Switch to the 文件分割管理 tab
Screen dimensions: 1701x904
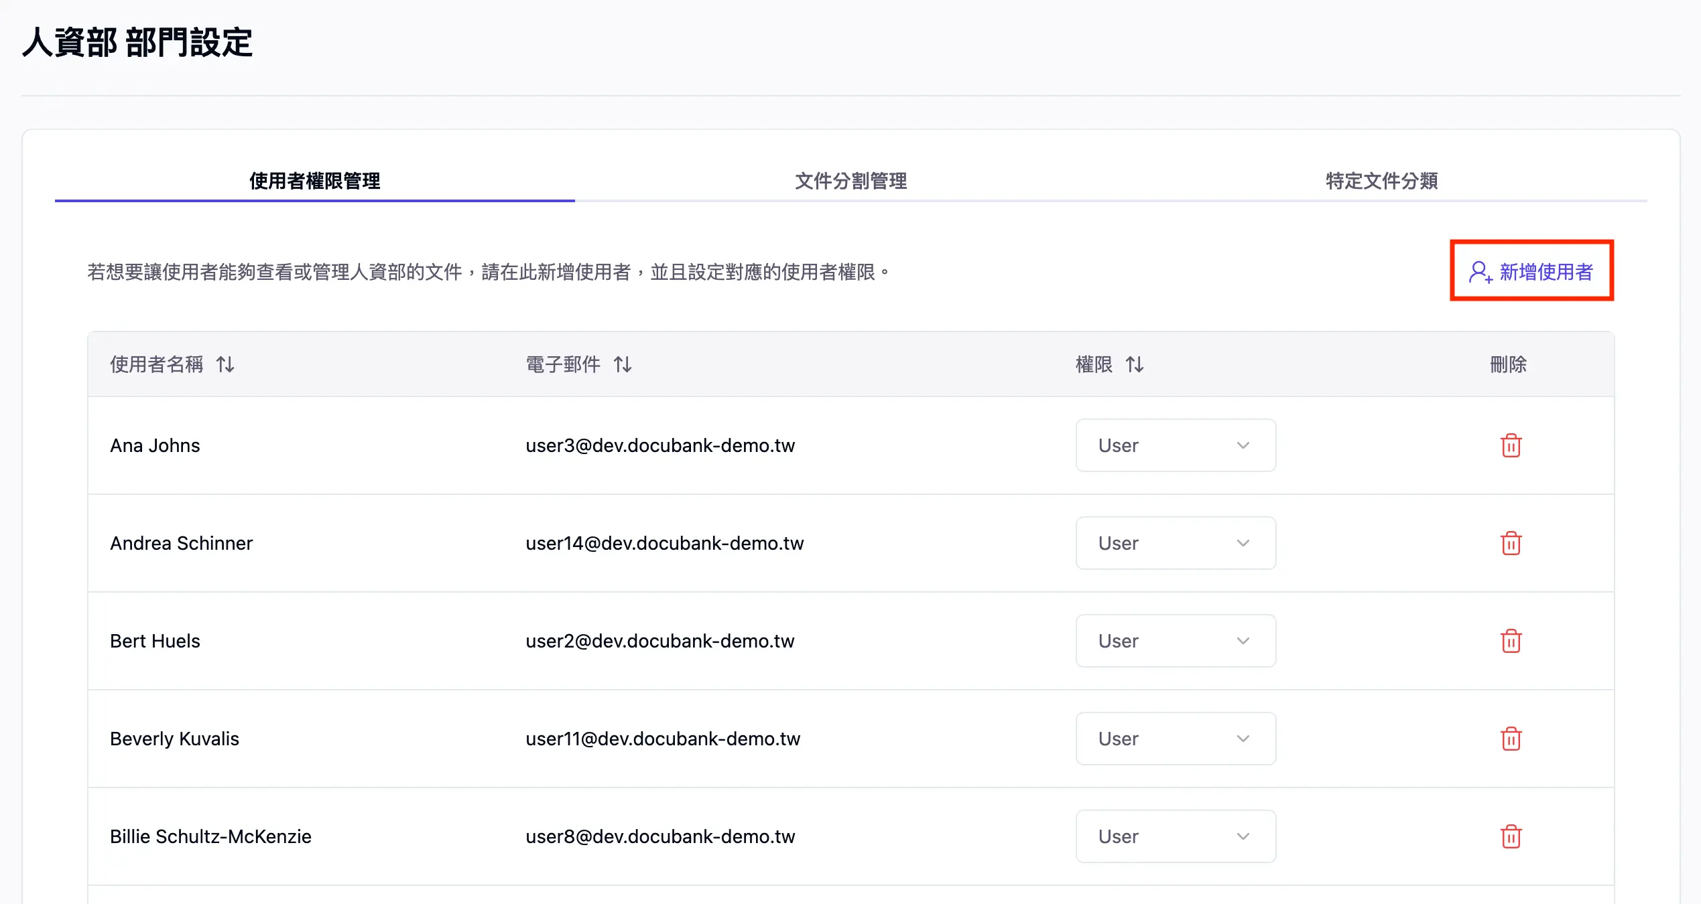851,181
